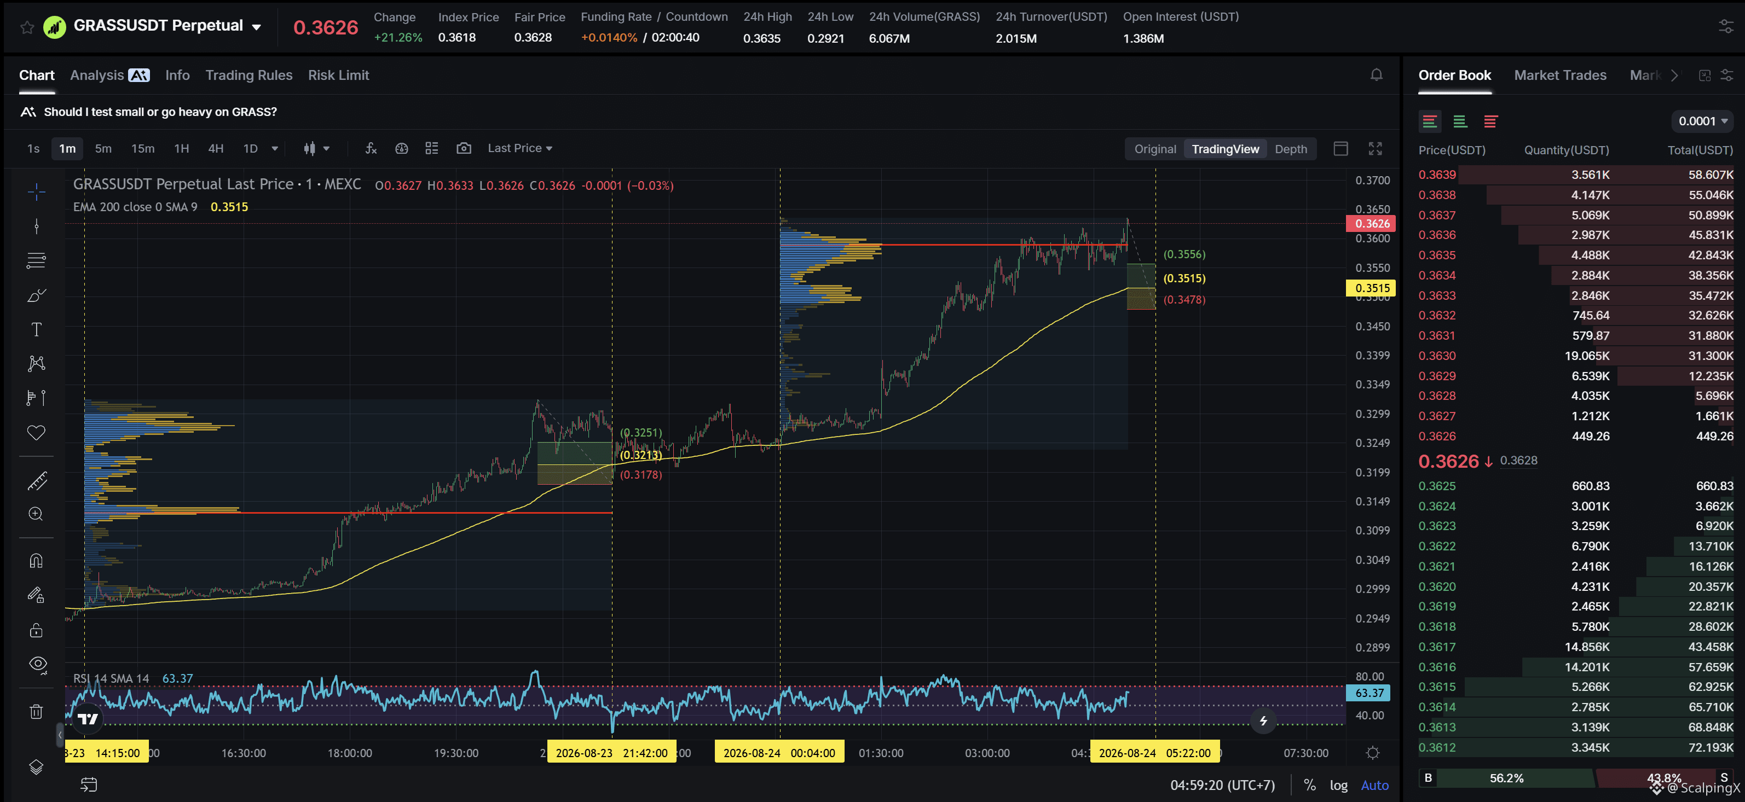Expand the GRASSUSDT Perpetual pair dropdown
The width and height of the screenshot is (1745, 802).
[257, 27]
